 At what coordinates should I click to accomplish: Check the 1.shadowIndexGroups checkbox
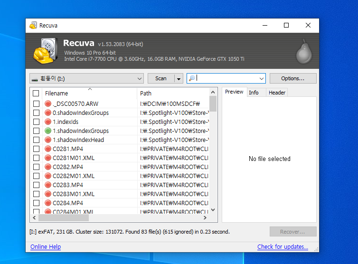pos(36,131)
